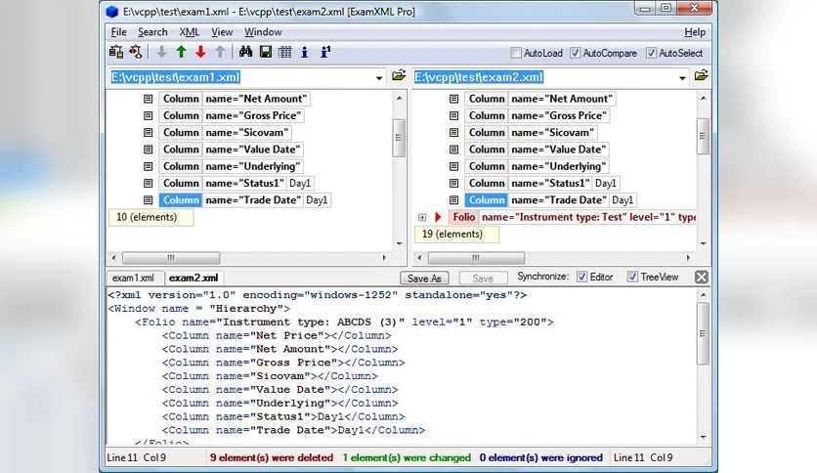The height and width of the screenshot is (473, 817).
Task: Toggle Synchronize Editor checkbox
Action: click(582, 277)
